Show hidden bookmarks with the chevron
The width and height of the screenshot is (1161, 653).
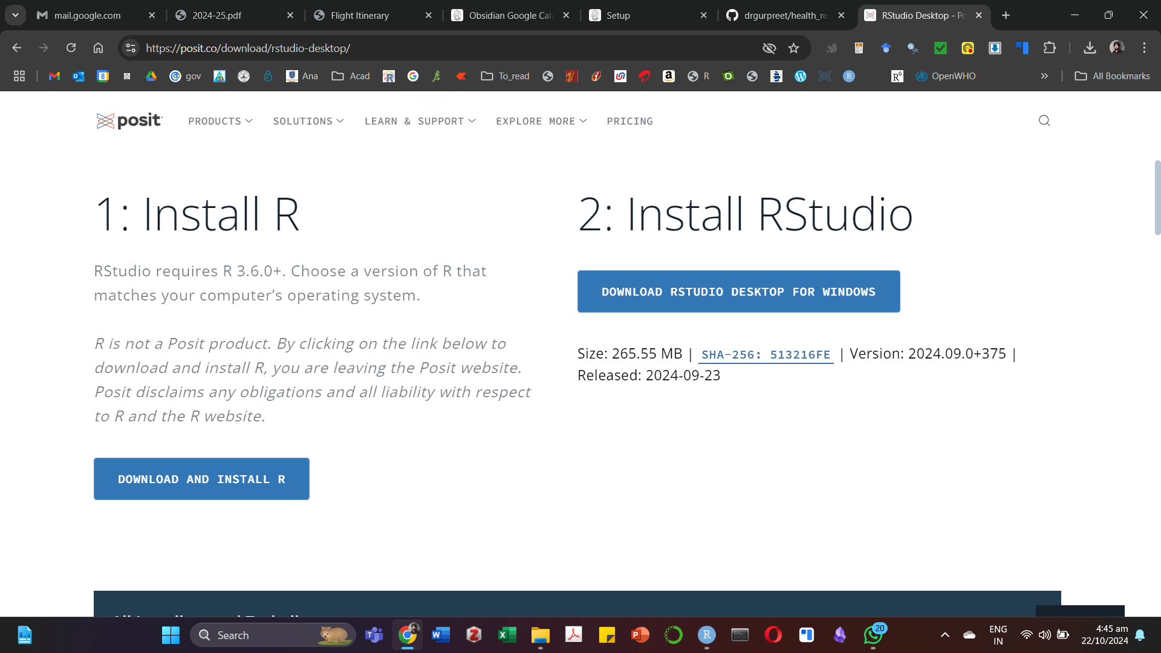coord(1044,76)
